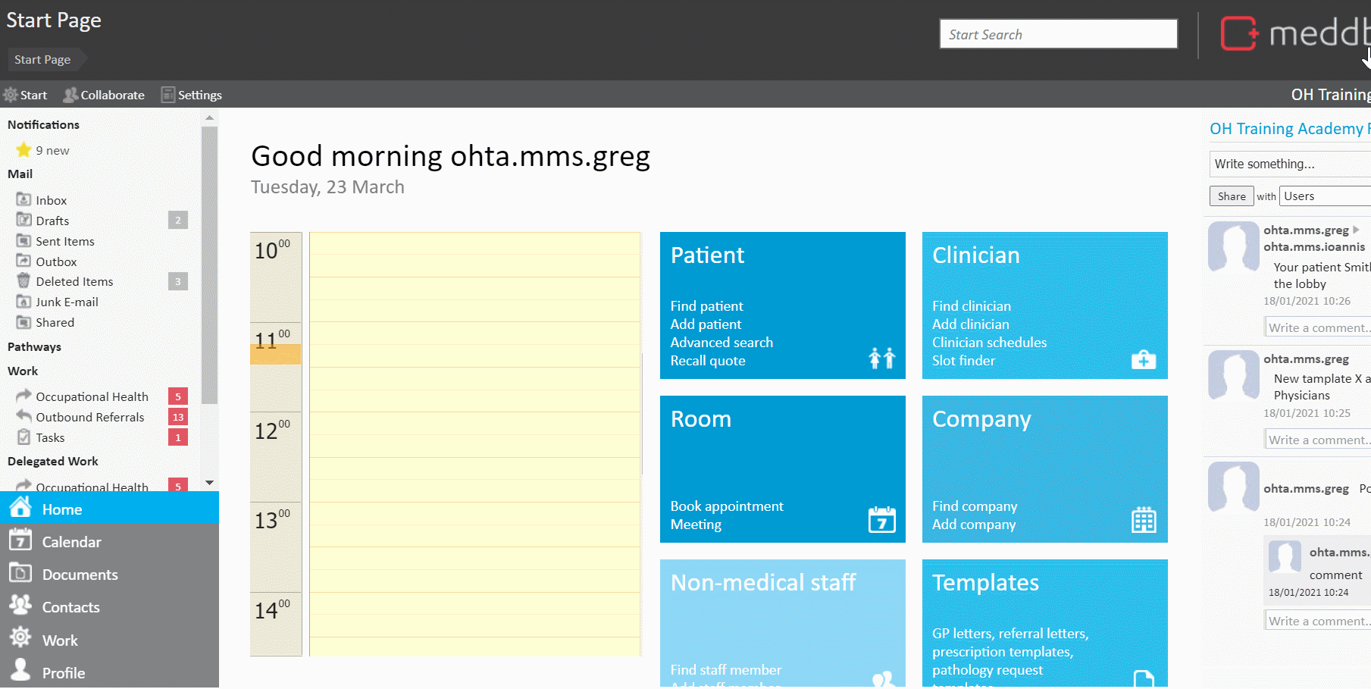Open the Contacts people icon
Screen dimensions: 1371x689
(x=20, y=606)
